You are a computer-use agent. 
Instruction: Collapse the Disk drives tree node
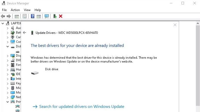pos(7,46)
